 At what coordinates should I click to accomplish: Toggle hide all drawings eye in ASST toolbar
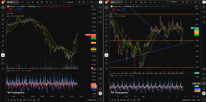tap(106, 63)
